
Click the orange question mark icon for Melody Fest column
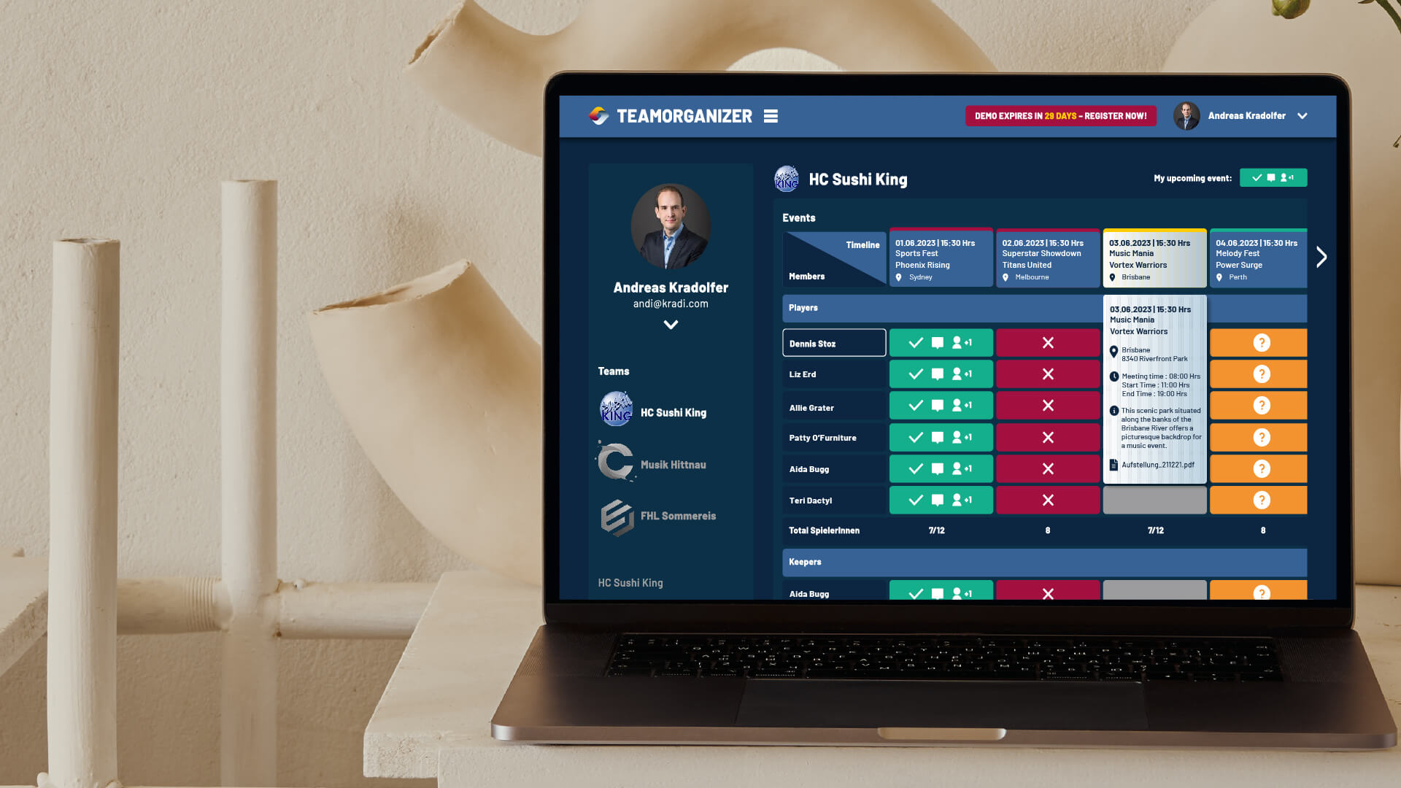[1262, 342]
